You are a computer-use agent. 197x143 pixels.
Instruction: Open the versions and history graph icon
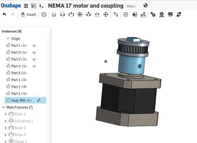pos(34,6)
